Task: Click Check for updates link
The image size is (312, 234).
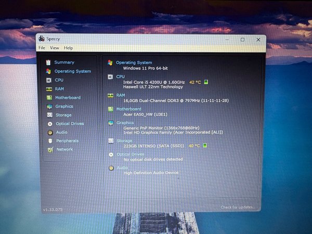Action: click(238, 207)
